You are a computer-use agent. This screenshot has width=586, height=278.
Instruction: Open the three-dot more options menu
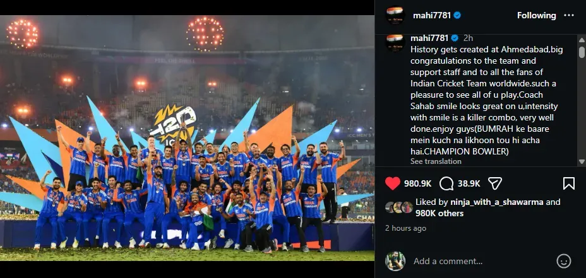(x=568, y=15)
